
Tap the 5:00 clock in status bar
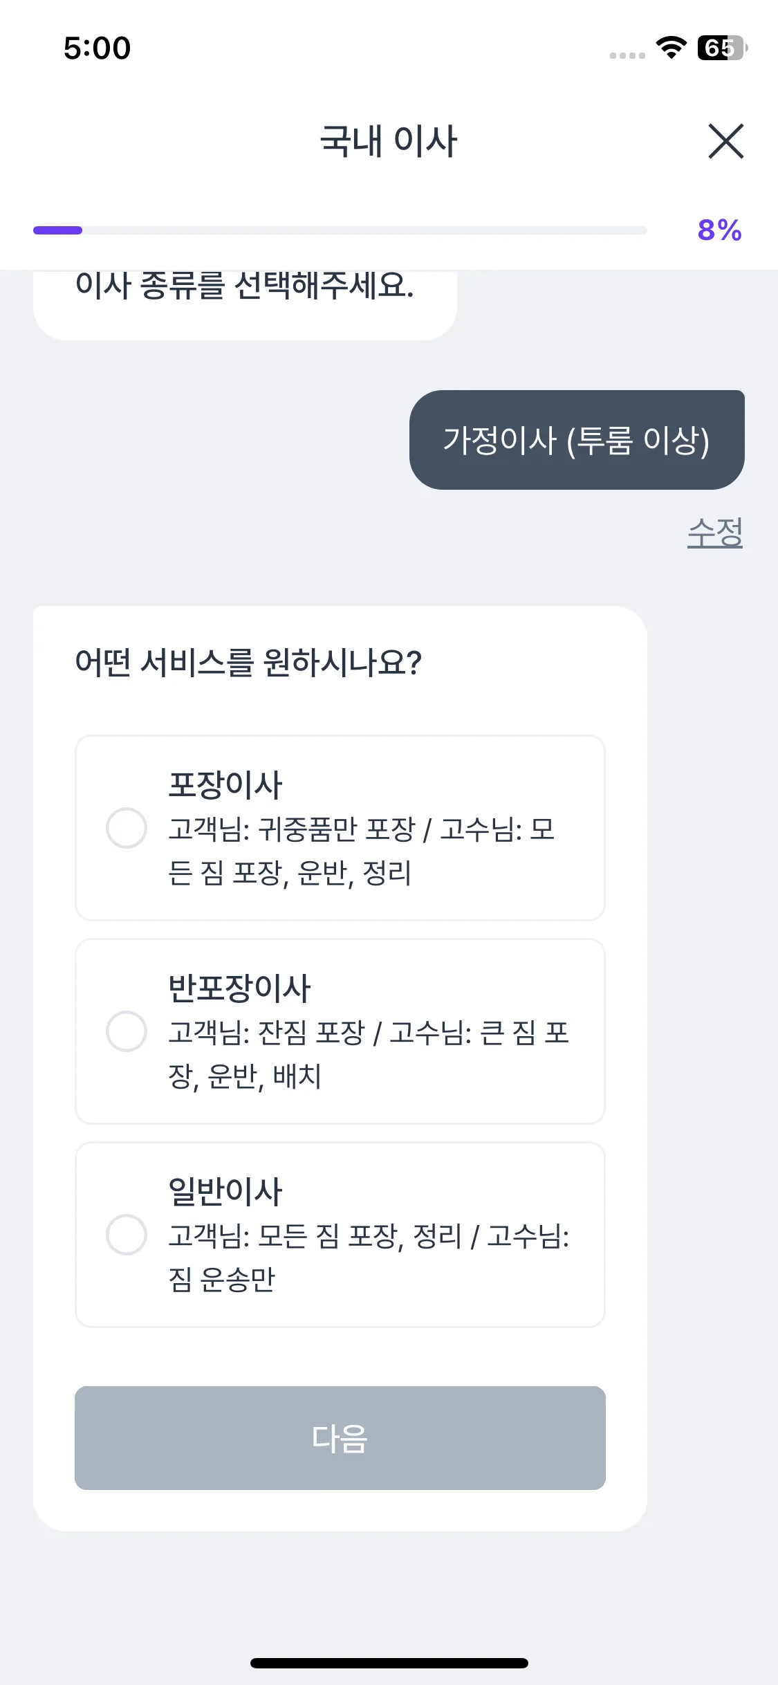click(97, 48)
